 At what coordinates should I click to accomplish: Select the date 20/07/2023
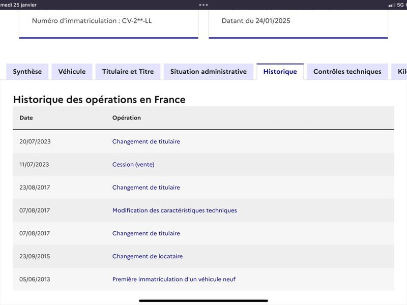click(x=35, y=142)
